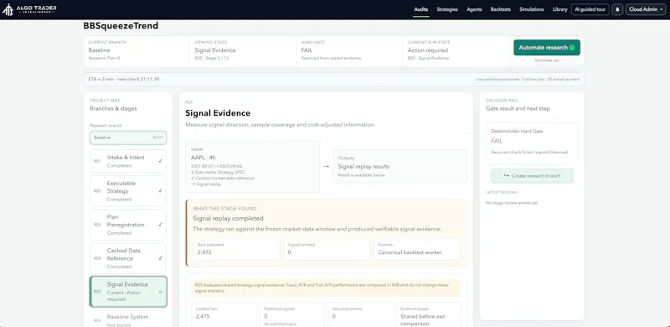Click the AAPL · 4h inputs card
670x327 pixels.
coord(253,167)
